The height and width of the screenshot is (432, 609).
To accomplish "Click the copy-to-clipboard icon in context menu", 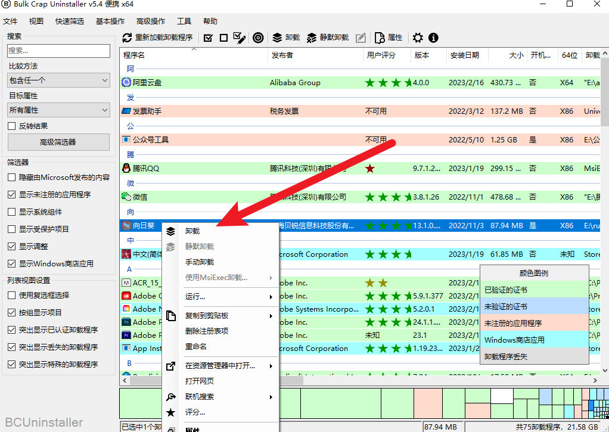I will tap(170, 315).
